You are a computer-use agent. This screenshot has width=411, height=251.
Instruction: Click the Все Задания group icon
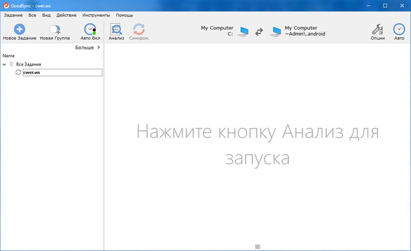coord(12,64)
